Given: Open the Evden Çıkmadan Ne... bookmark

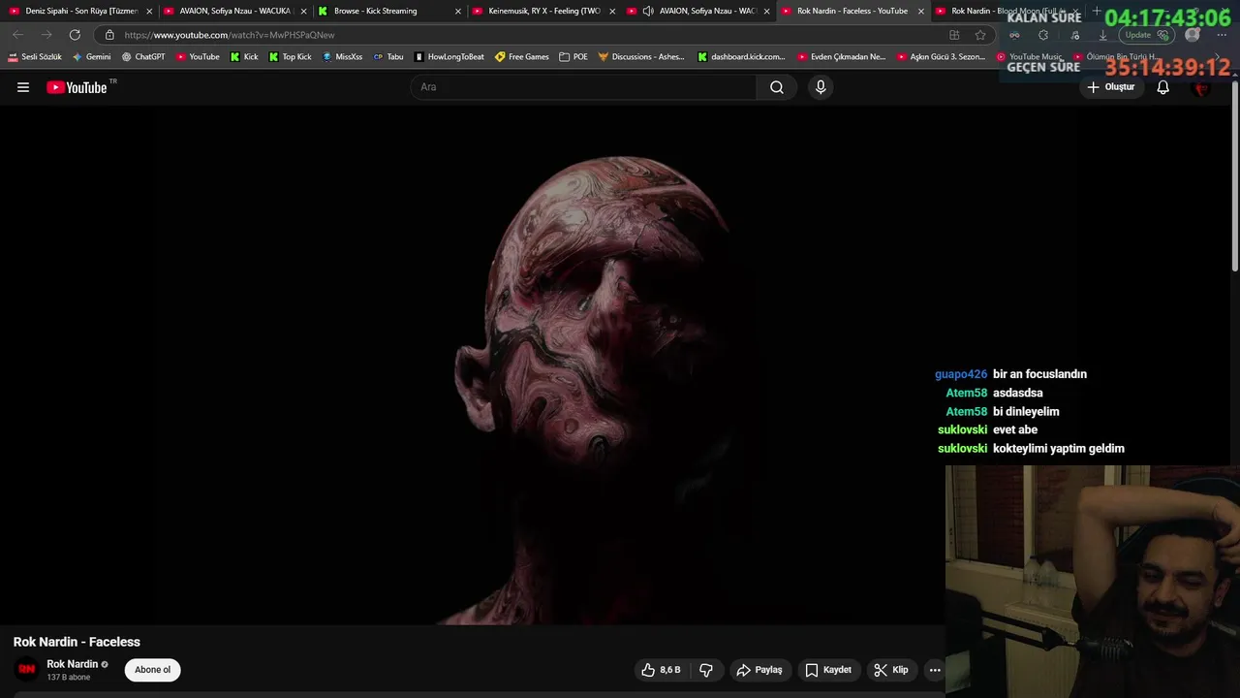Looking at the screenshot, I should pos(841,57).
